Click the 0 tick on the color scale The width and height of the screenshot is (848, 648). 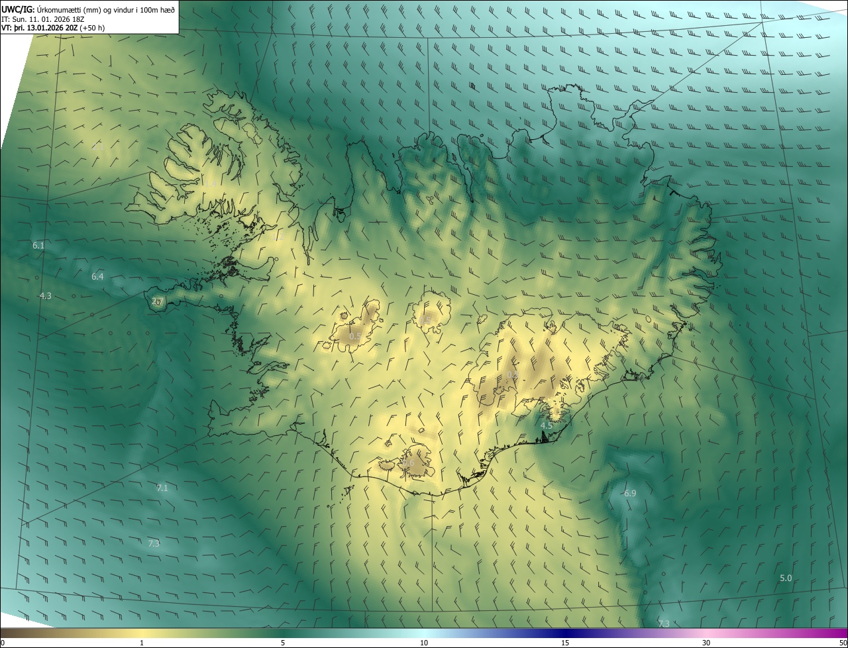pos(3,643)
